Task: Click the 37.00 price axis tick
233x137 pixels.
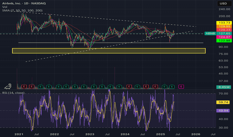Action: pos(223,81)
